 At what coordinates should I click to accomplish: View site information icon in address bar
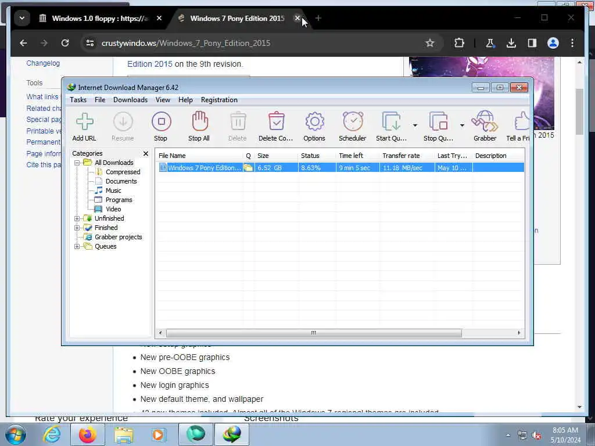tap(90, 43)
